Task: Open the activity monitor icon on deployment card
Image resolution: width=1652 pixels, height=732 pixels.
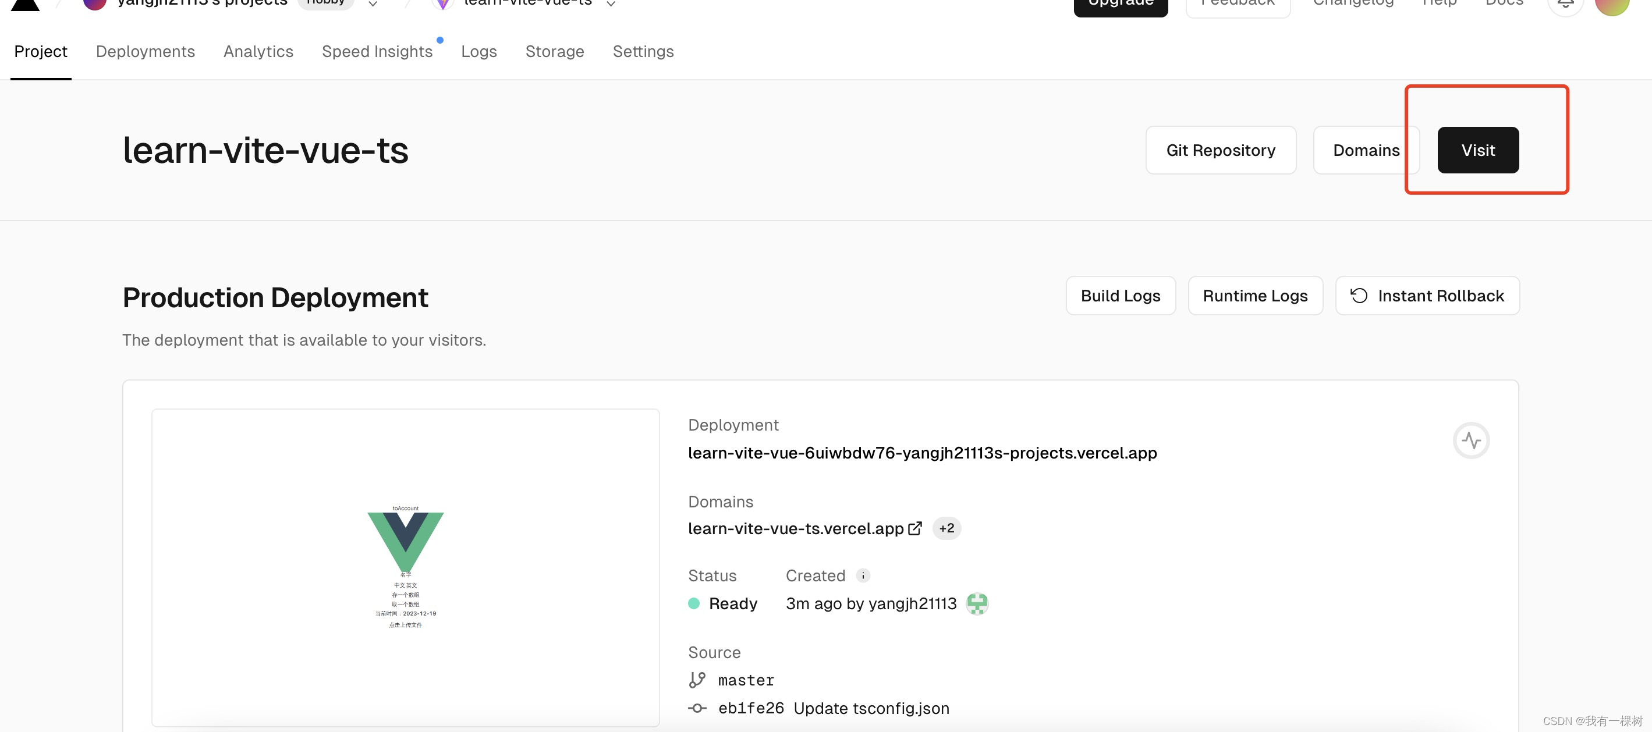Action: pos(1472,440)
